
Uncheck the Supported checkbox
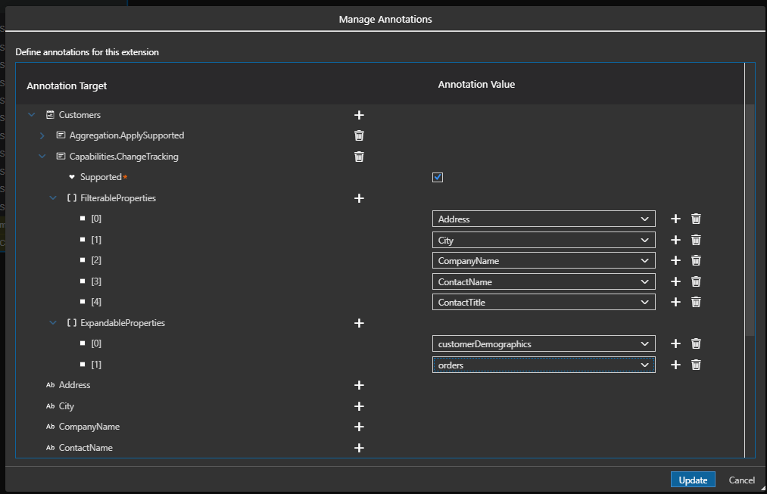click(x=438, y=177)
